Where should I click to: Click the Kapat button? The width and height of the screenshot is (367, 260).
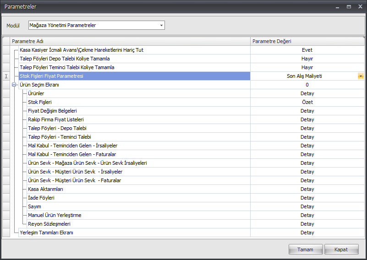[341, 249]
